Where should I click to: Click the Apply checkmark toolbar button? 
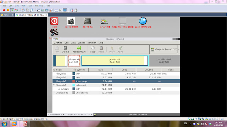coord(121,49)
